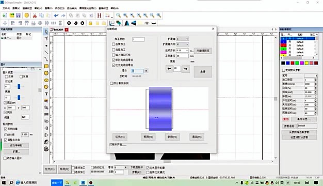Click the 高级设置 button in pen panel

pyautogui.click(x=303, y=119)
